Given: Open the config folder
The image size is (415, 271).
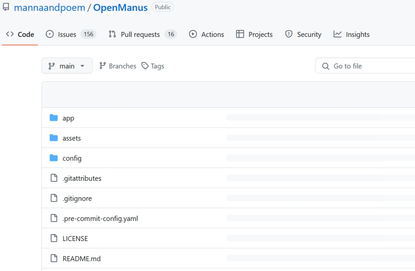Looking at the screenshot, I should 72,158.
